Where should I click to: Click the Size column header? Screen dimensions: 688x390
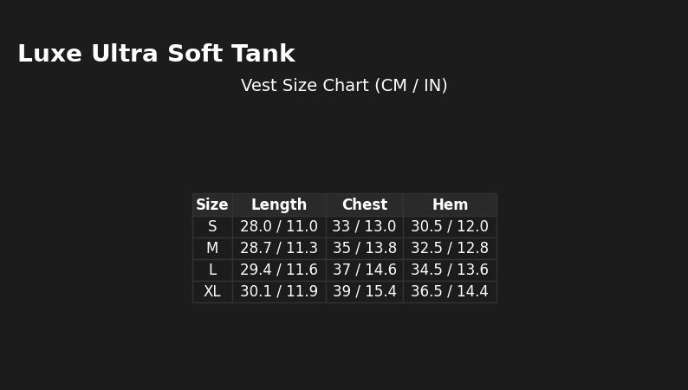tap(212, 205)
